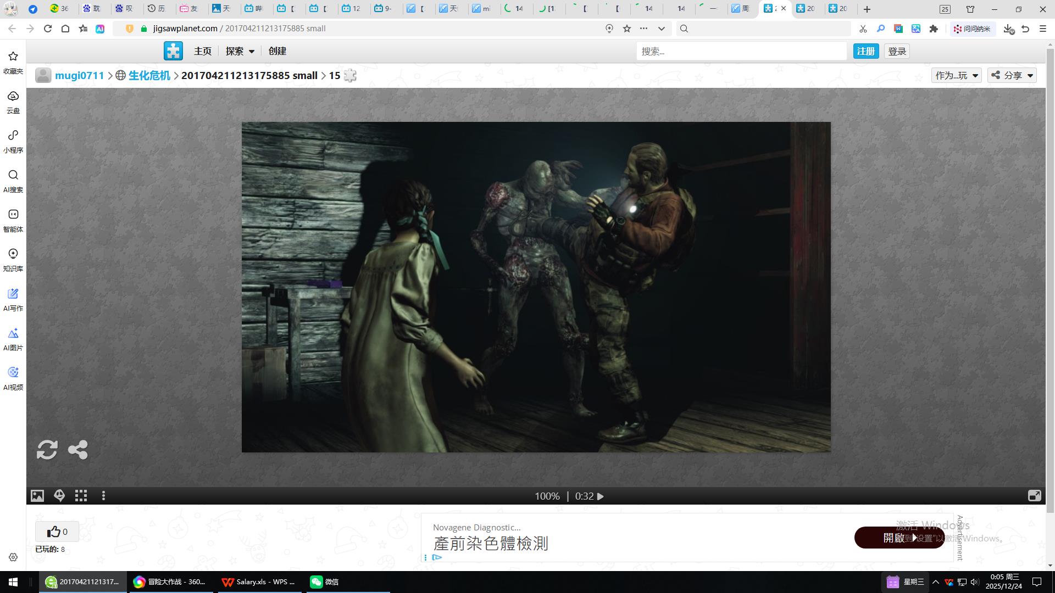Click the 注册 register button

(x=865, y=51)
